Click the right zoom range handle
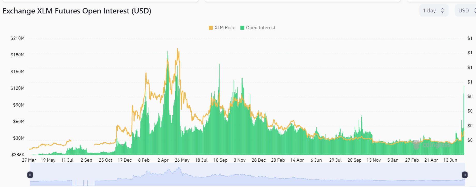 [465, 175]
